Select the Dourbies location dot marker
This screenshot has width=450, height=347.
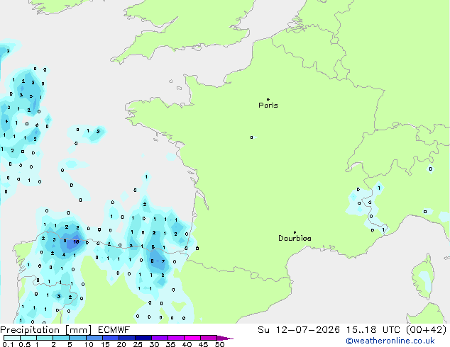click(295, 232)
